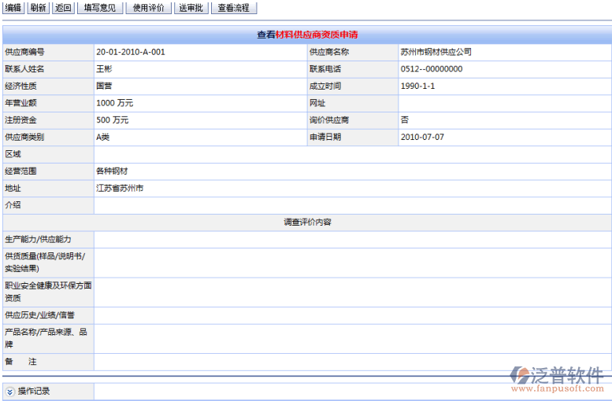Click the 调查评价内容 section header

307,222
